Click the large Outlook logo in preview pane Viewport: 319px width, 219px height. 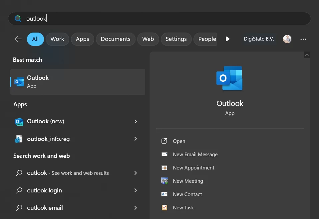click(x=229, y=78)
